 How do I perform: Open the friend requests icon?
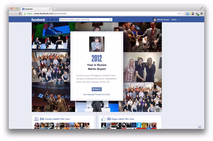click(x=48, y=20)
